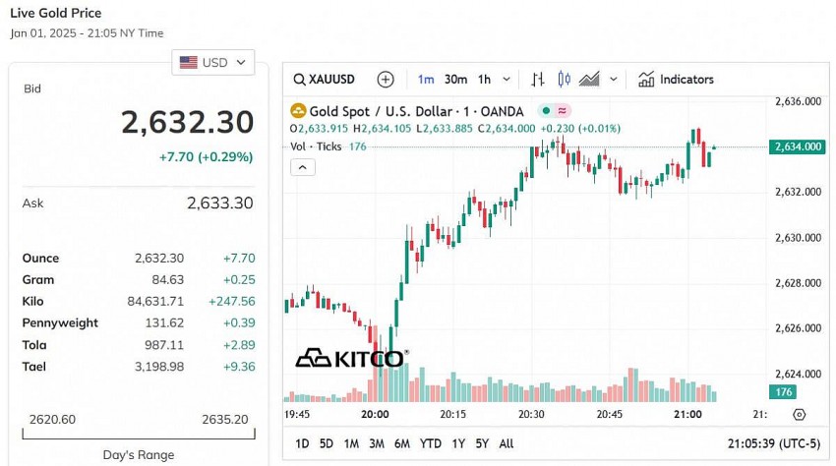Expand the chart style dropdown chevron

coord(614,80)
